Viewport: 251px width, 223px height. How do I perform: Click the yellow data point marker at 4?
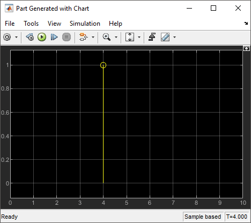103,65
